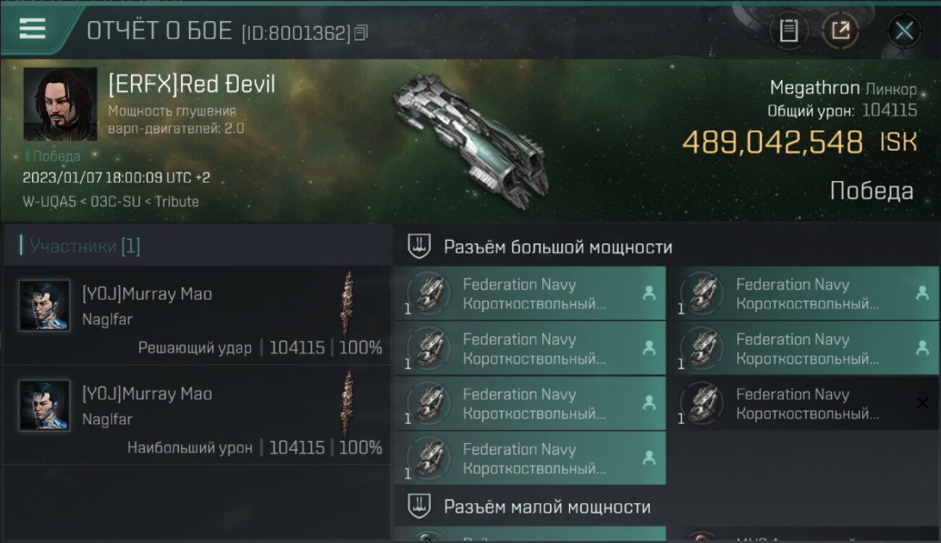Select the Megathron ship image

coord(469,138)
